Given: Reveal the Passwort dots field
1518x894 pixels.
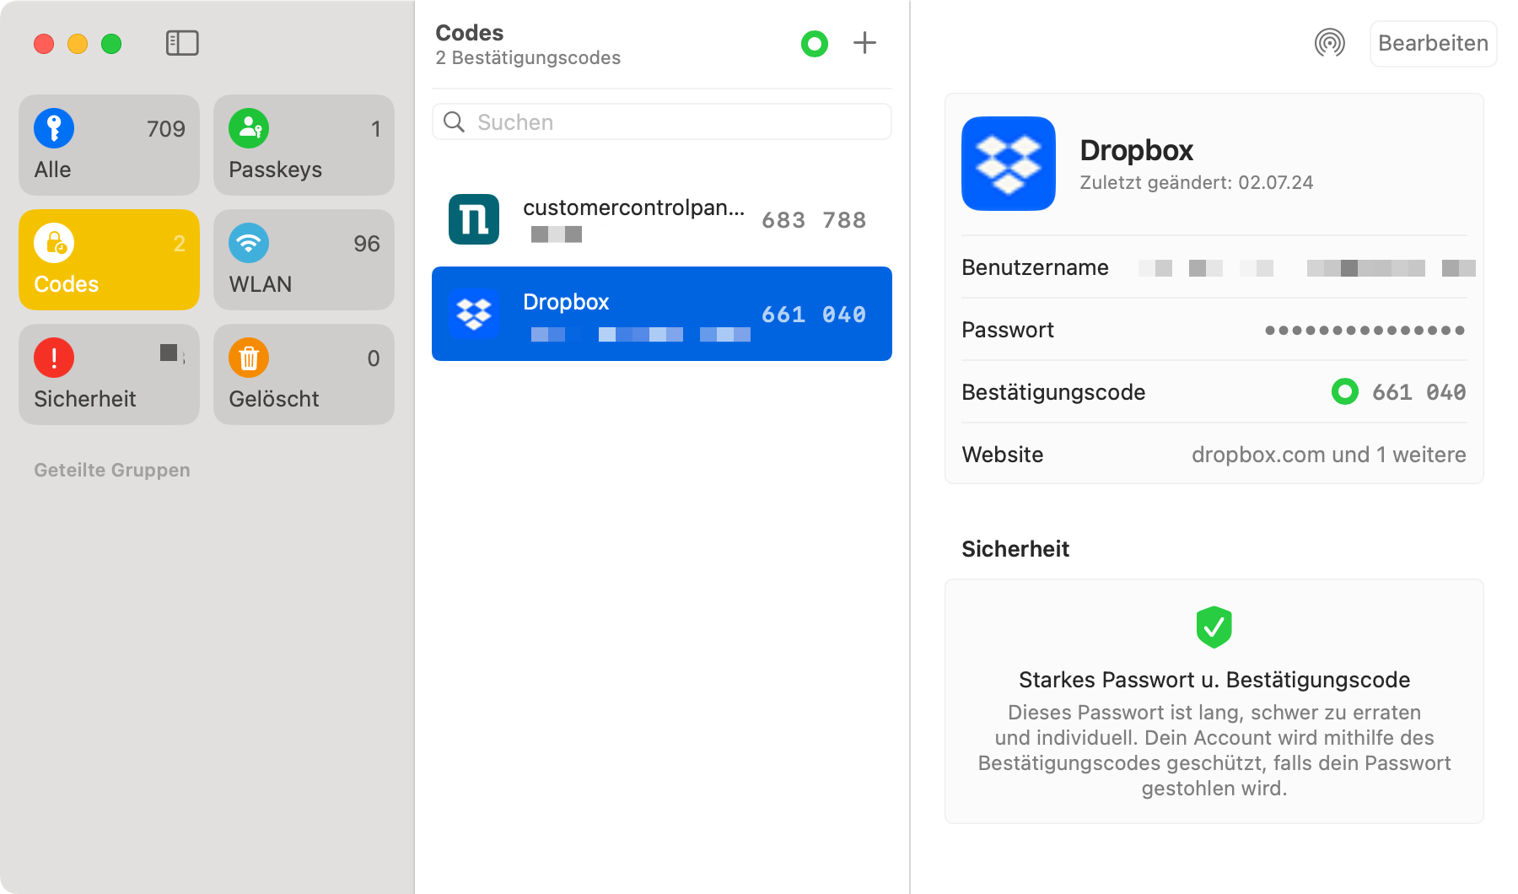Looking at the screenshot, I should (x=1365, y=330).
